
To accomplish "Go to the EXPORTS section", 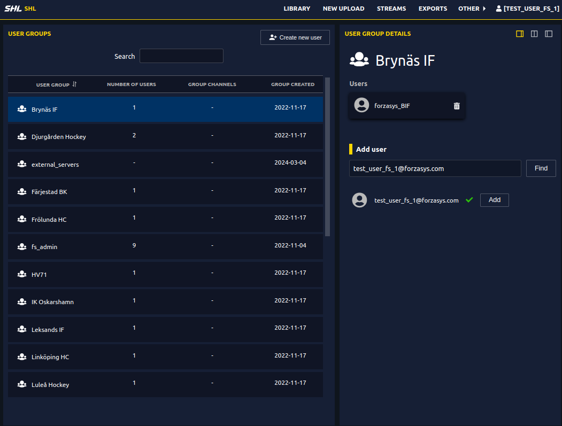I will click(432, 9).
